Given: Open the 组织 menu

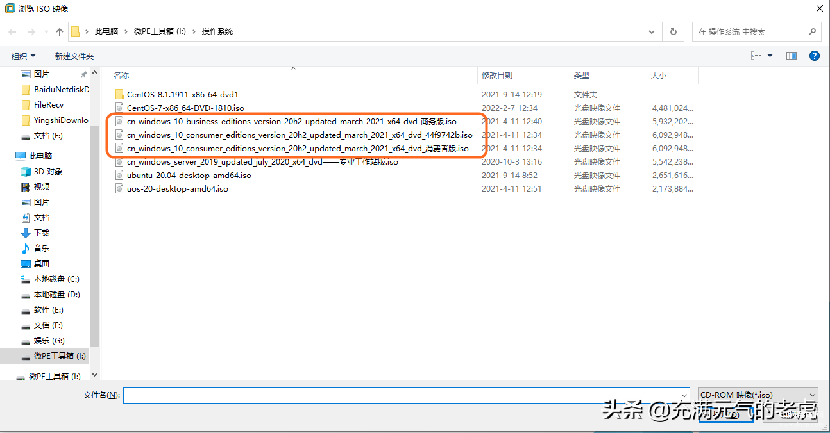Looking at the screenshot, I should (x=24, y=56).
